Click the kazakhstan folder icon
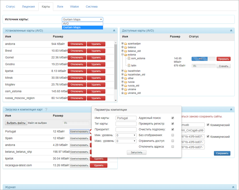 point(126,71)
